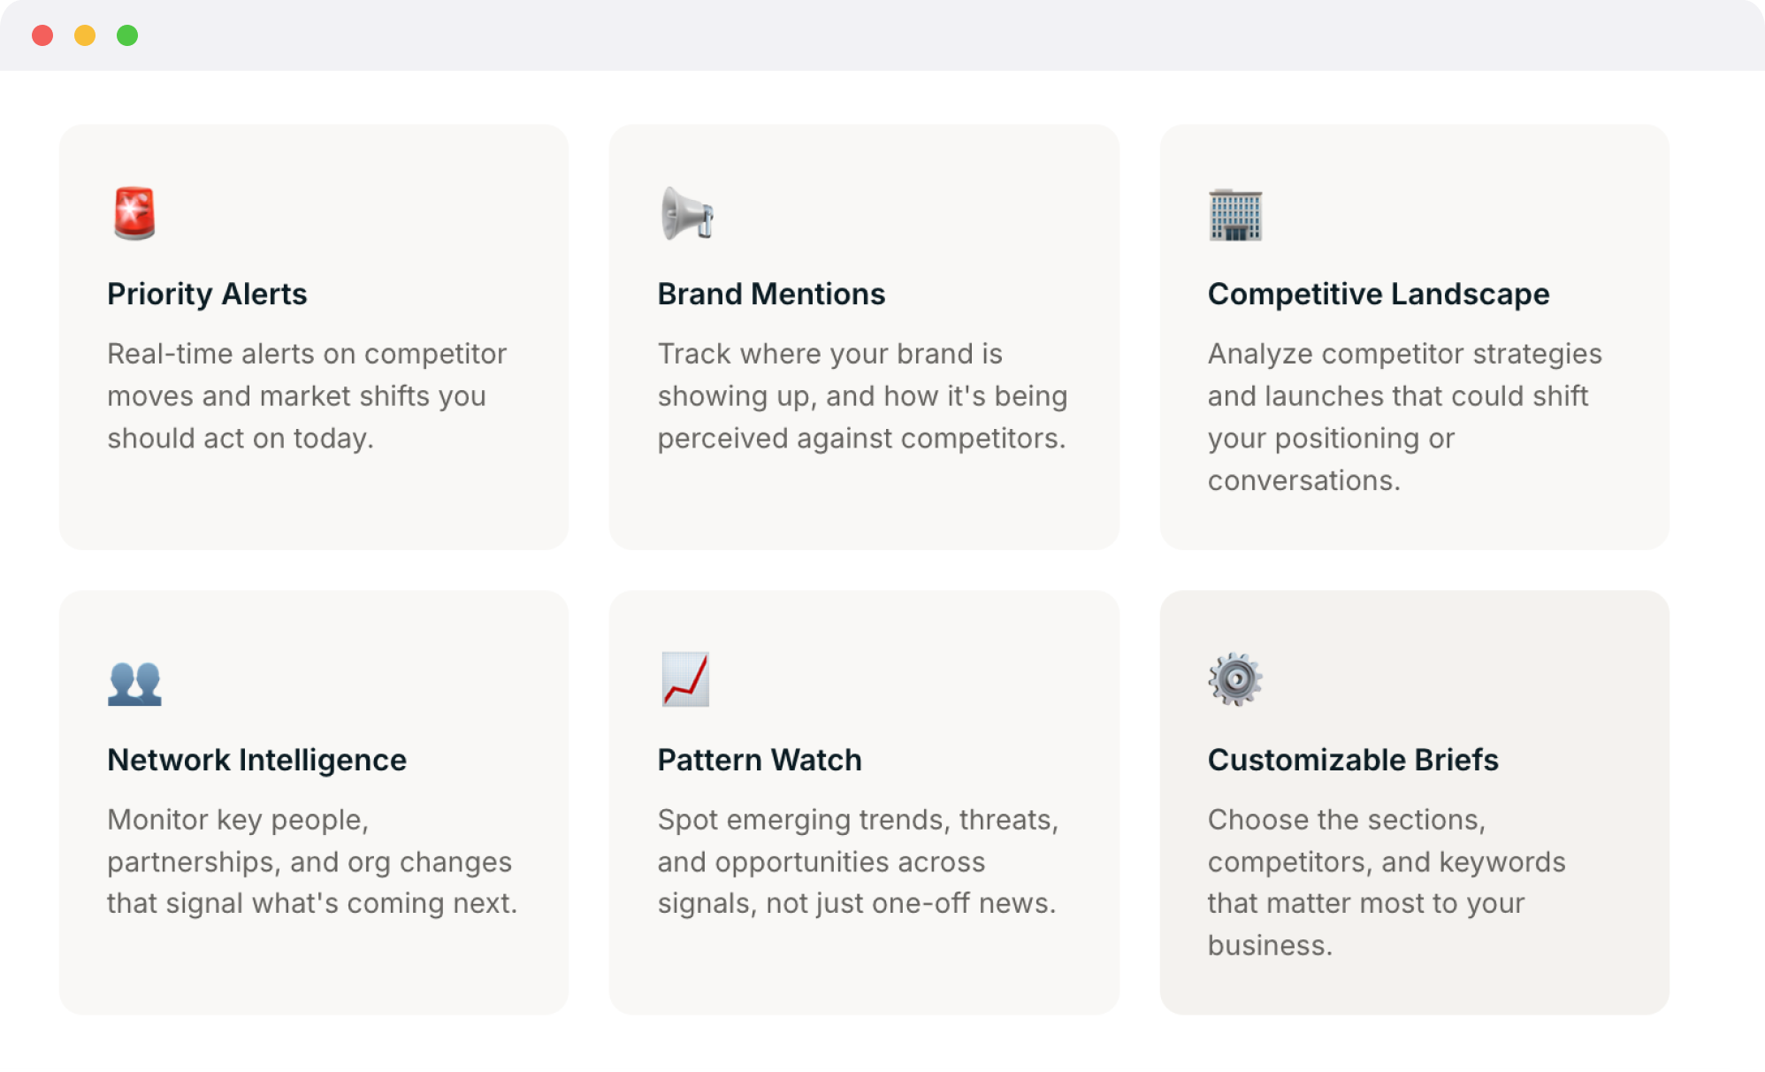The width and height of the screenshot is (1765, 1072).
Task: Select the Competitive Landscape heading
Action: [1379, 294]
